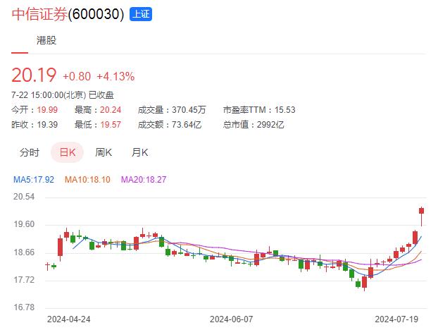The height and width of the screenshot is (330, 438).
Task: Click the 今开 value 19.99
Action: 47,109
